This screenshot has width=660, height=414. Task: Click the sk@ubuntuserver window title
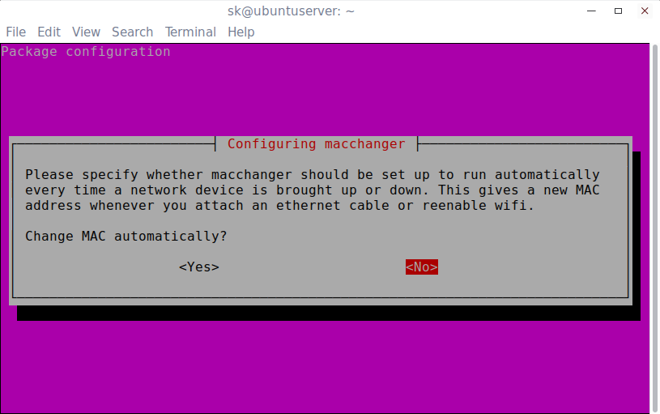coord(291,11)
